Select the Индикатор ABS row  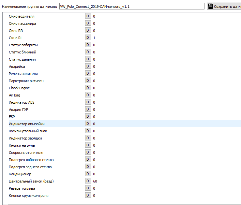22,102
